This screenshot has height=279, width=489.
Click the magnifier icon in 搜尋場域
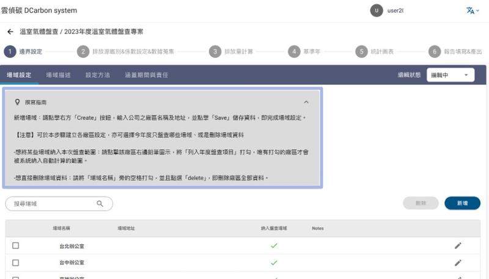click(100, 204)
